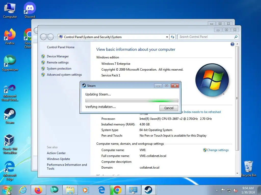Image resolution: width=261 pixels, height=195 pixels.
Task: Click the Forward navigation button
Action: (50, 37)
